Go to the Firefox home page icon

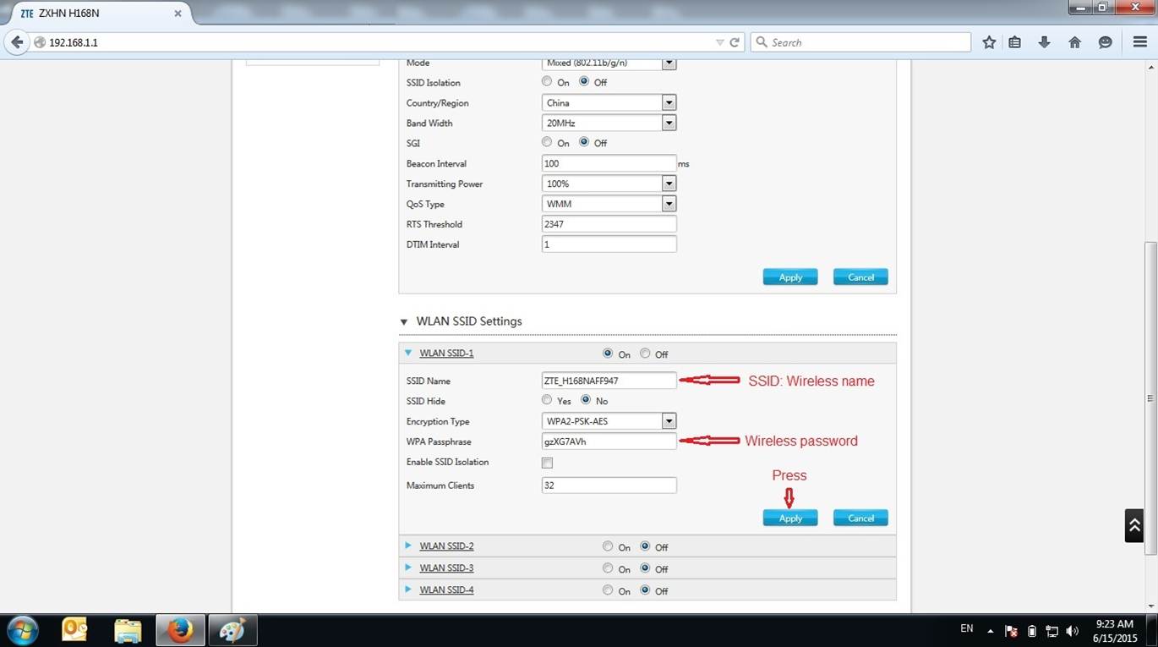(1075, 42)
